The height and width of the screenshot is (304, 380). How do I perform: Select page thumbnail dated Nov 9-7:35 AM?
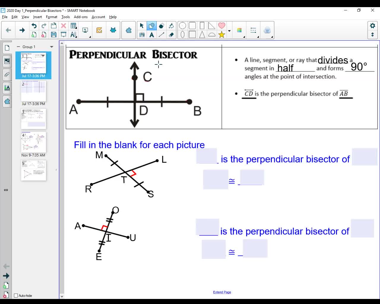(34, 142)
